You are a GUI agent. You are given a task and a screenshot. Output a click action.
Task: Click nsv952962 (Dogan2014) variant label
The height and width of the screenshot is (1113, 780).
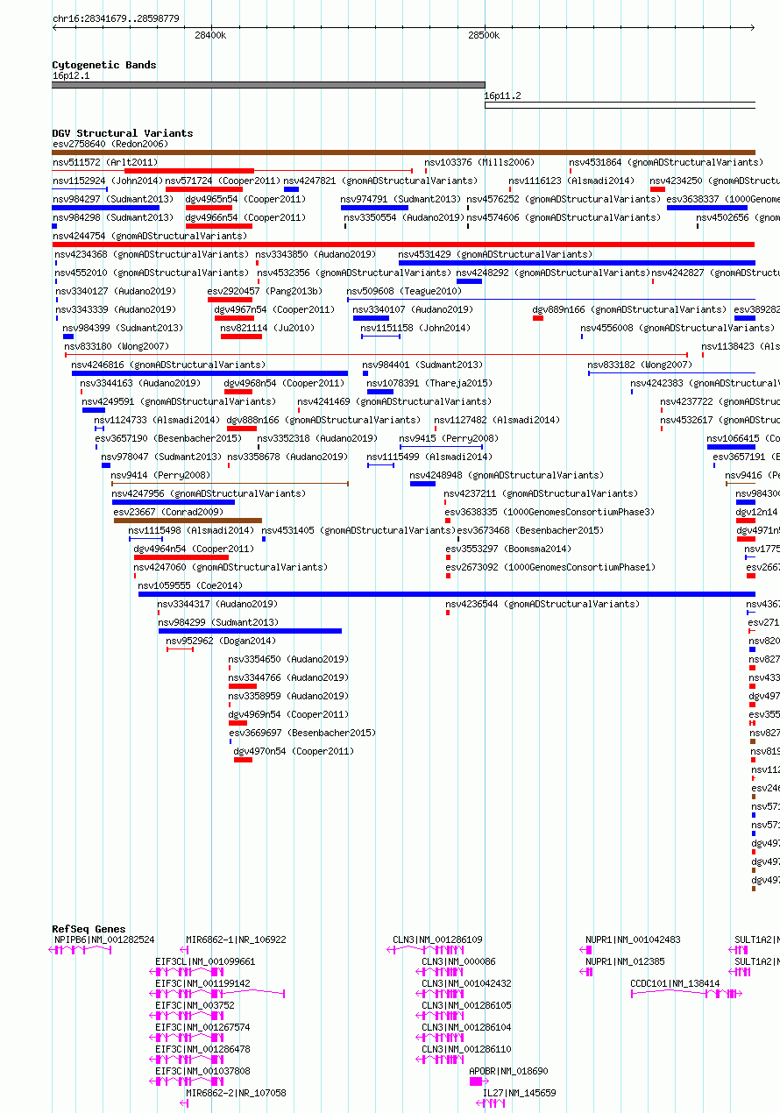coord(221,641)
